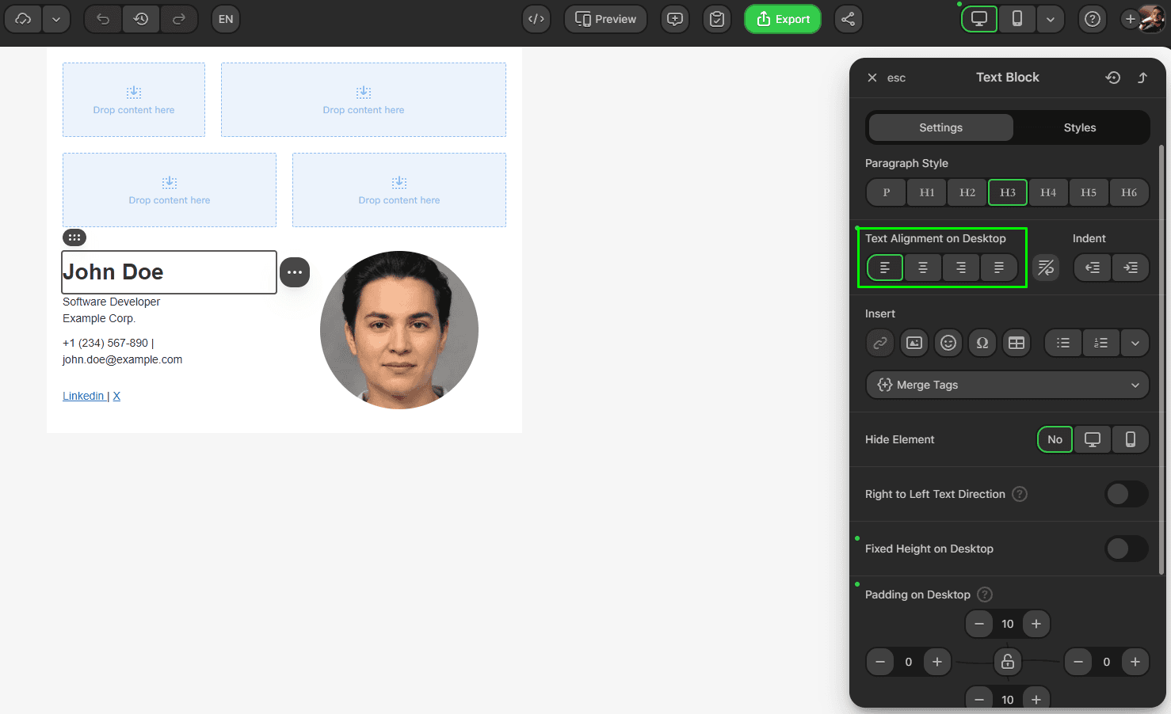This screenshot has height=714, width=1171.
Task: Open the clipboard checklist icon
Action: [x=717, y=19]
